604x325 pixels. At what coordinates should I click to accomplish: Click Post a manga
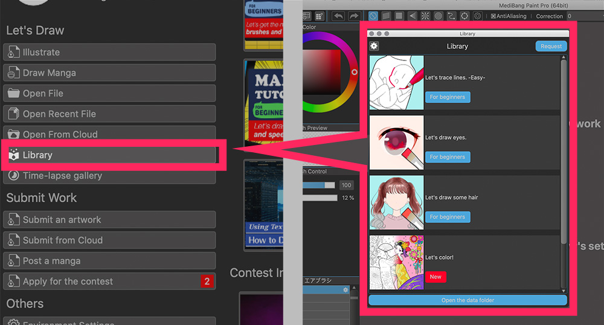click(x=109, y=261)
